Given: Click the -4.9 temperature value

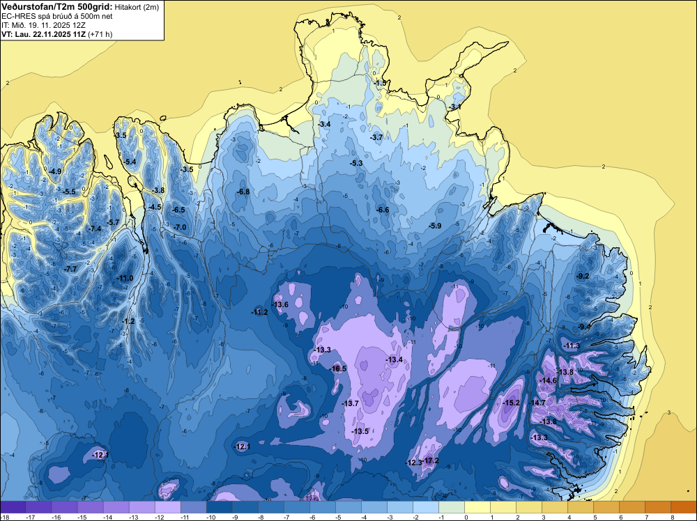Looking at the screenshot, I should [55, 171].
